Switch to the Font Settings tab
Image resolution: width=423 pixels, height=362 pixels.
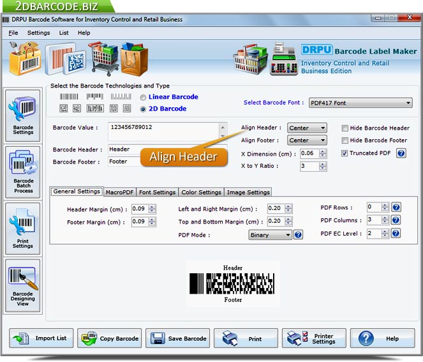158,192
